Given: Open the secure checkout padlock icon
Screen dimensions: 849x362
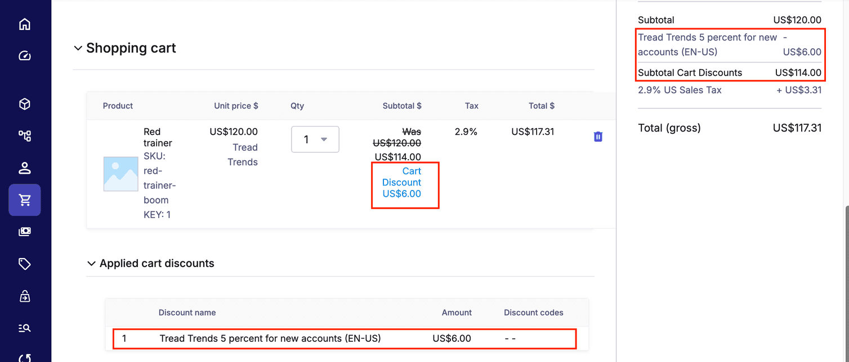Looking at the screenshot, I should pyautogui.click(x=25, y=296).
